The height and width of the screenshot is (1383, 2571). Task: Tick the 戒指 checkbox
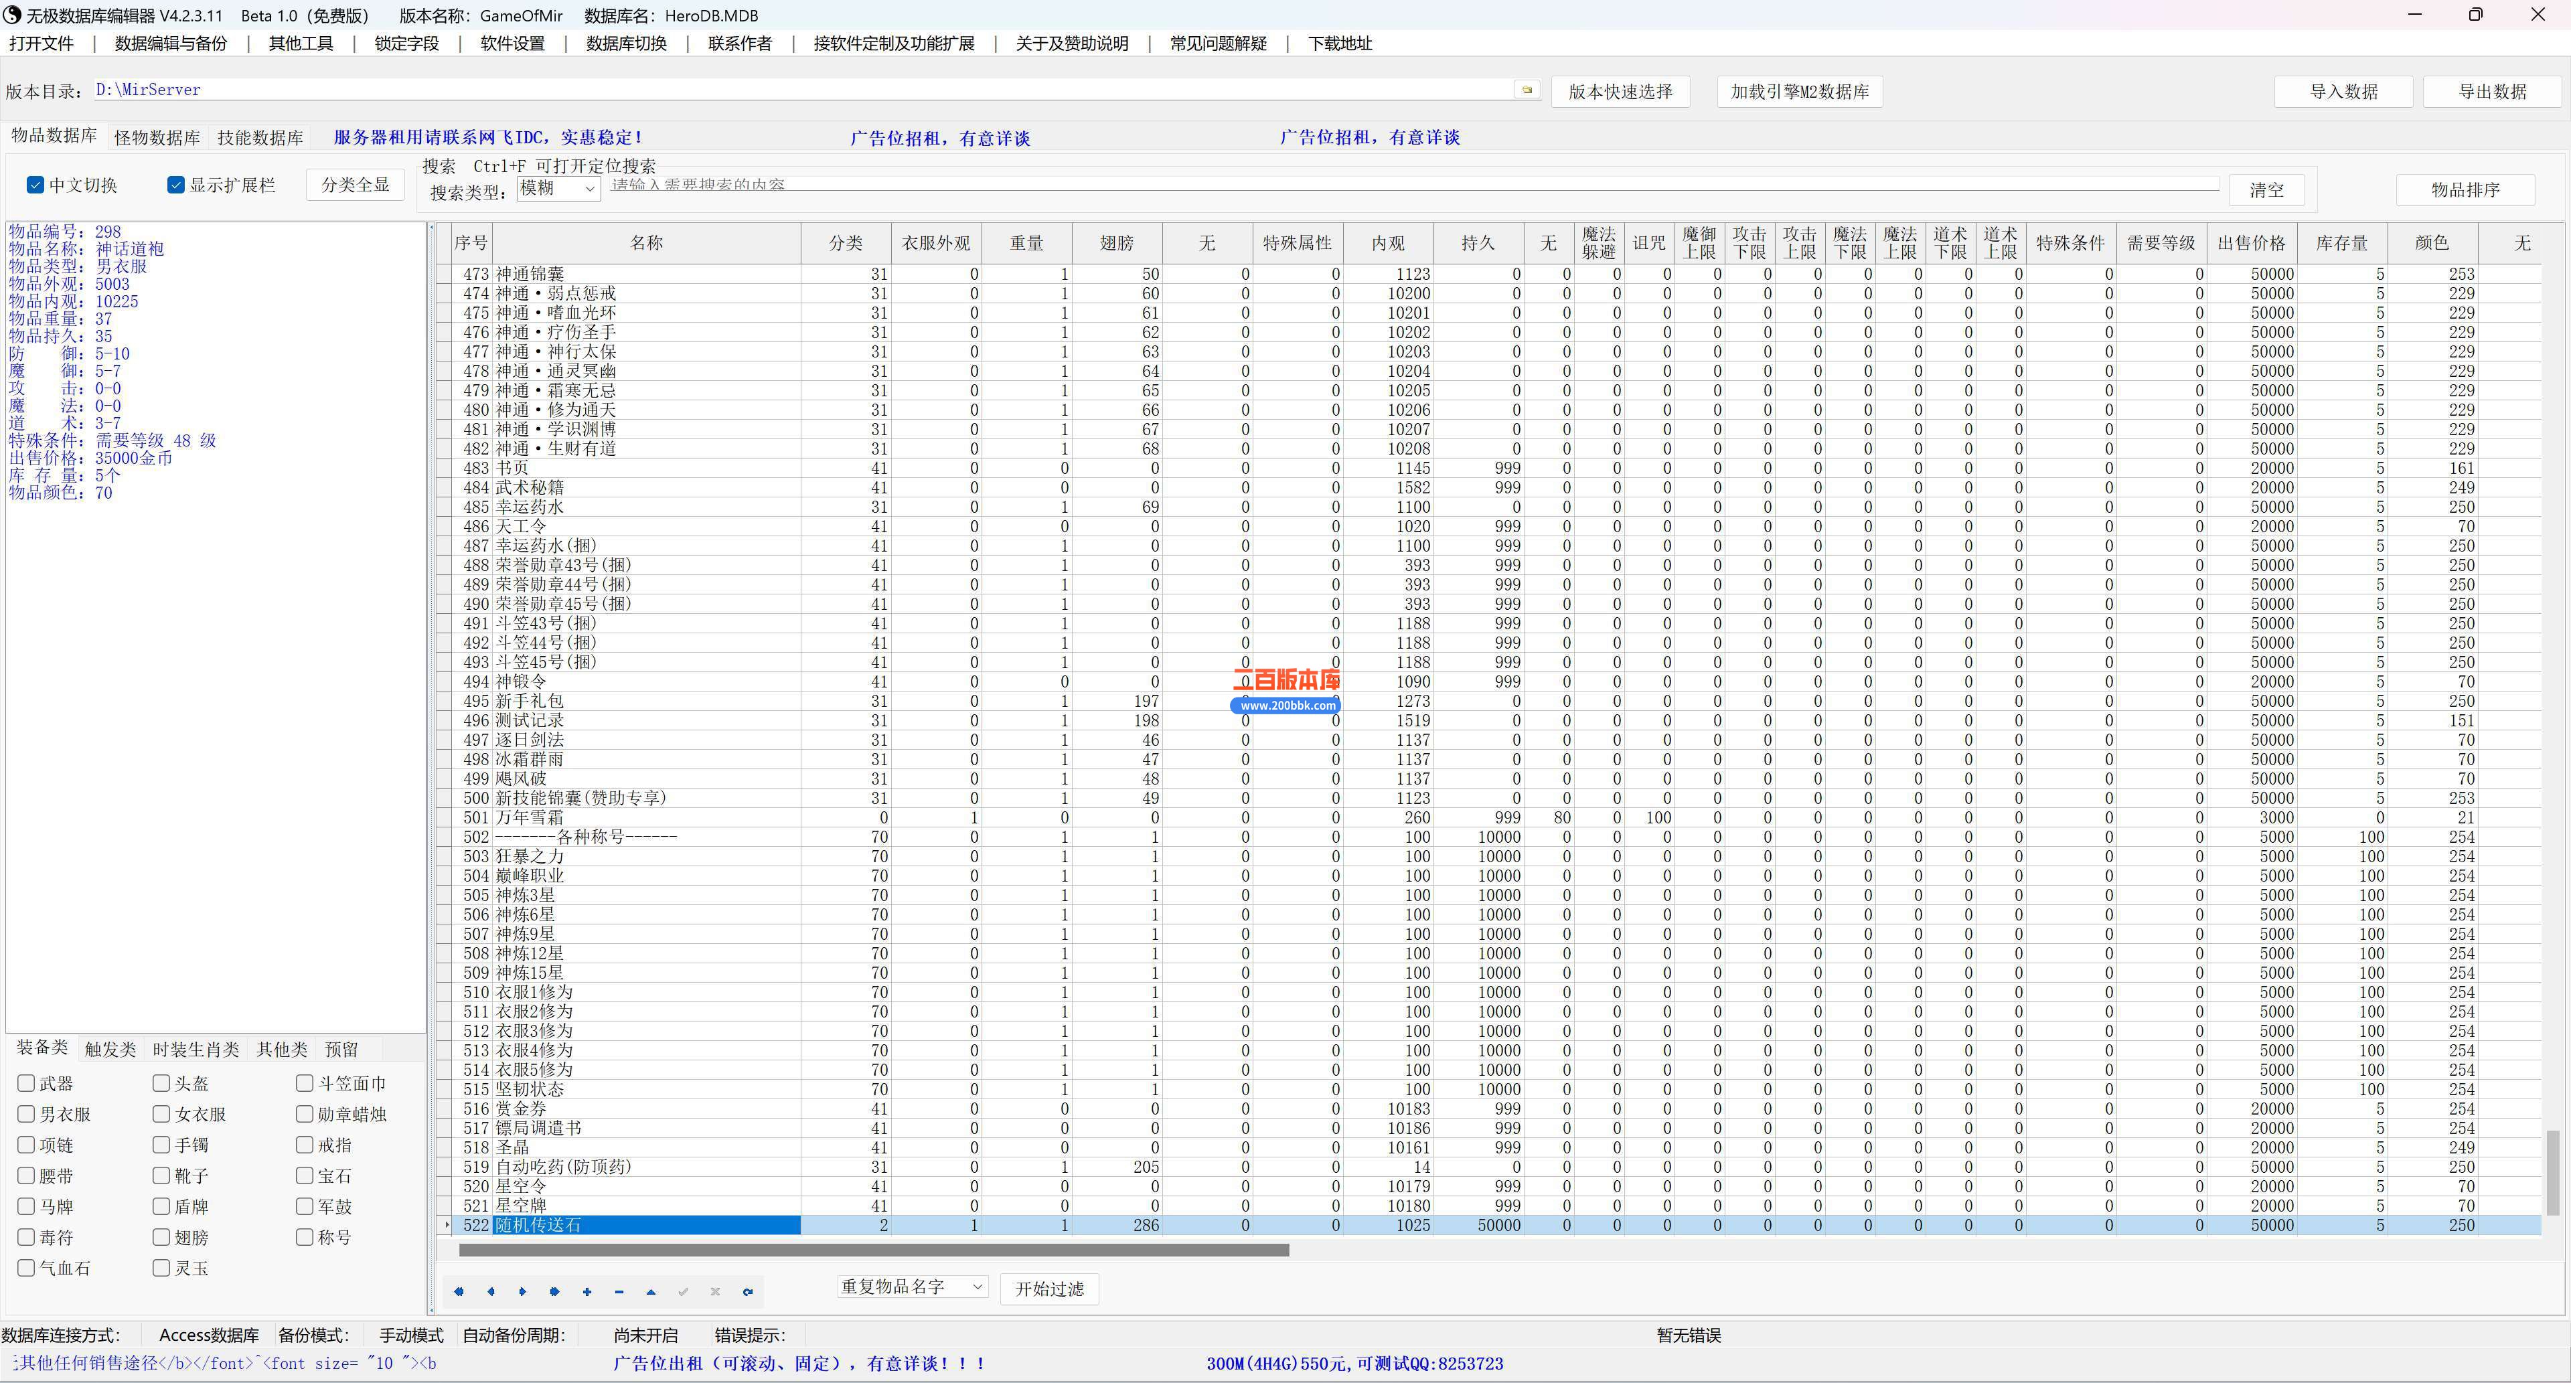coord(305,1145)
